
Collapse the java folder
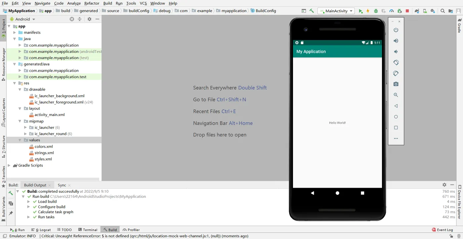point(15,39)
